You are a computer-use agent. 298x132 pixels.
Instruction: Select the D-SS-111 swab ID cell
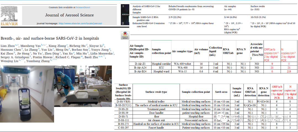[x=124, y=120]
